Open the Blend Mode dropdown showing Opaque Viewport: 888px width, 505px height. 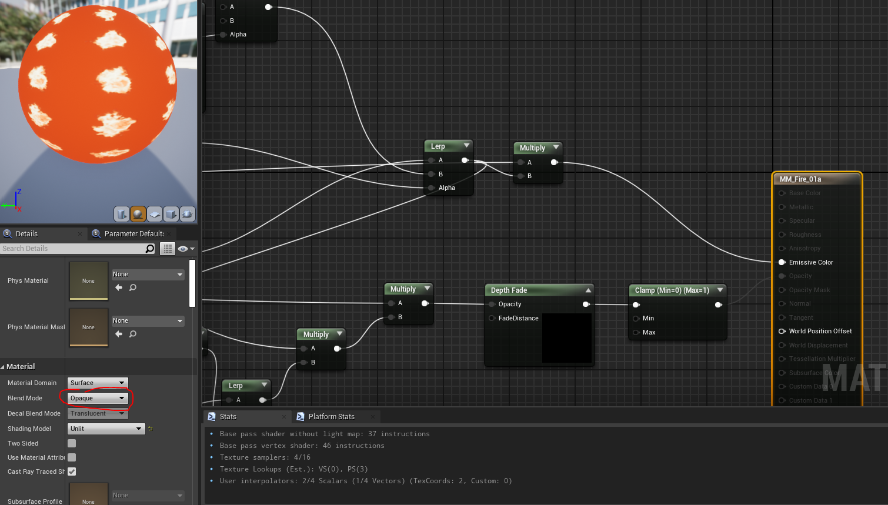click(97, 398)
